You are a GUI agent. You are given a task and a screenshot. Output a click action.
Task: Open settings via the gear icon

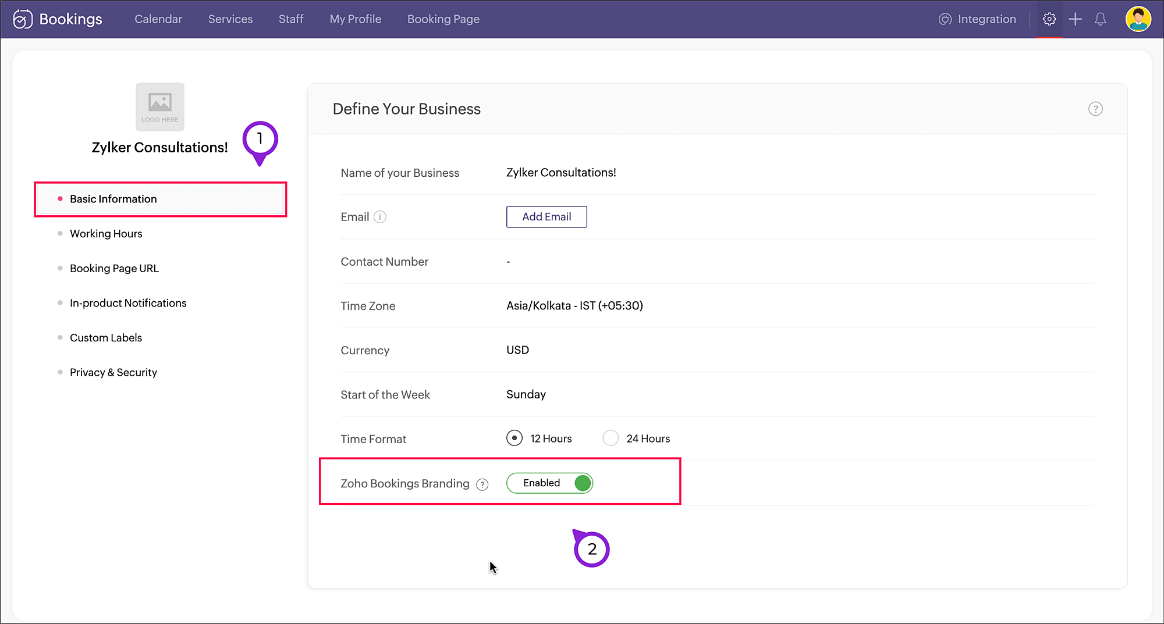pos(1049,19)
